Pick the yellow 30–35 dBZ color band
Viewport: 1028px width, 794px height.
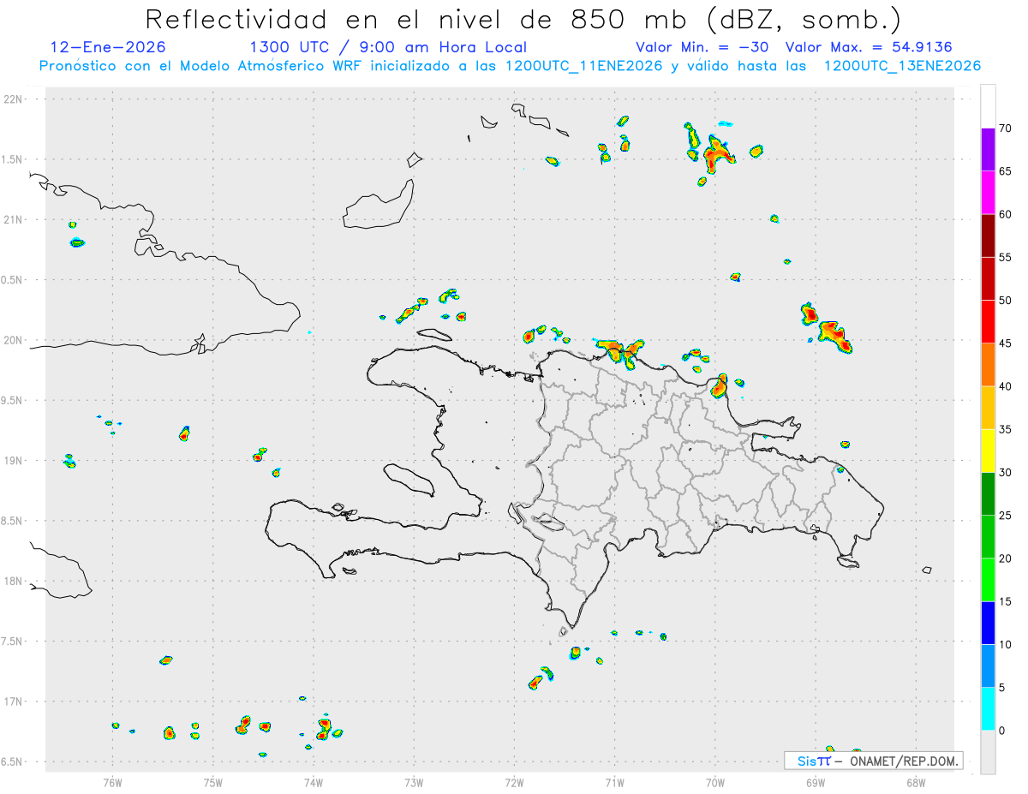click(988, 451)
